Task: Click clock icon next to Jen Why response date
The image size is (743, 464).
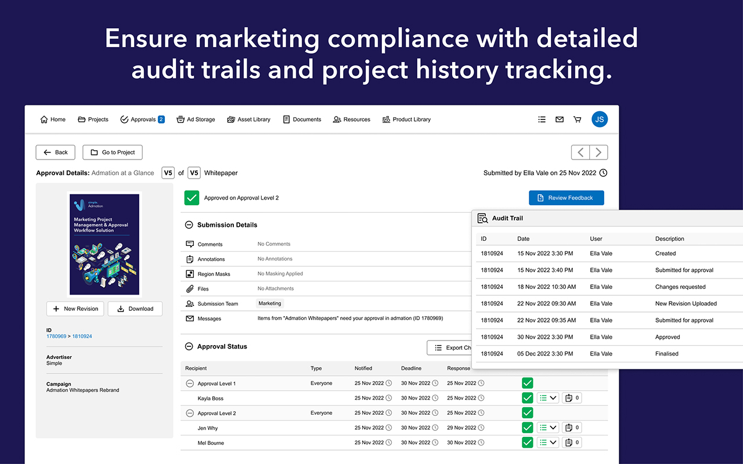Action: click(x=481, y=427)
